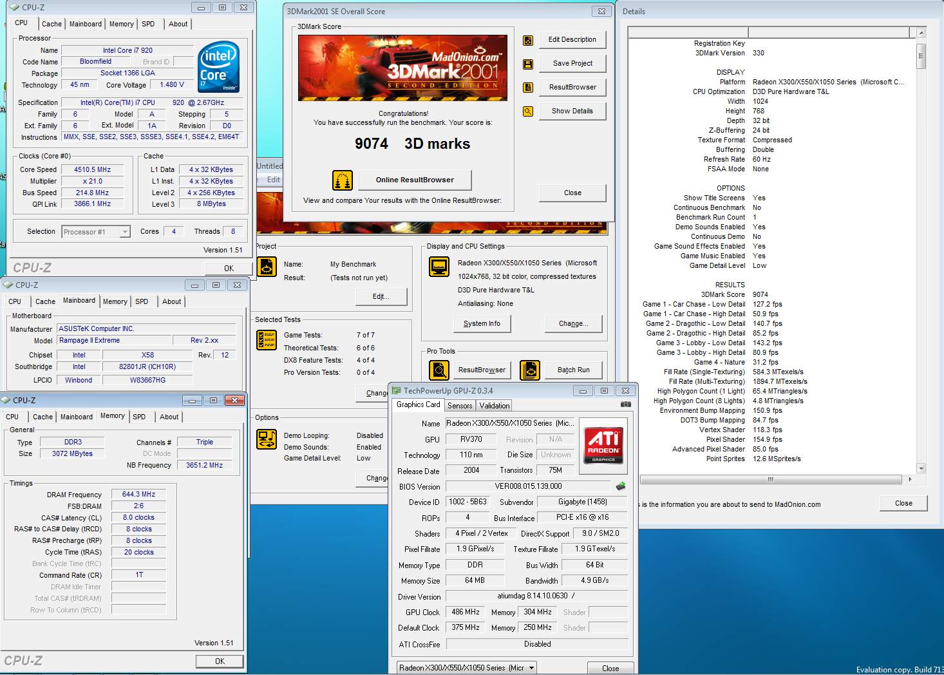Click the GPU-Z screenshot camera icon
944x675 pixels.
(x=625, y=404)
